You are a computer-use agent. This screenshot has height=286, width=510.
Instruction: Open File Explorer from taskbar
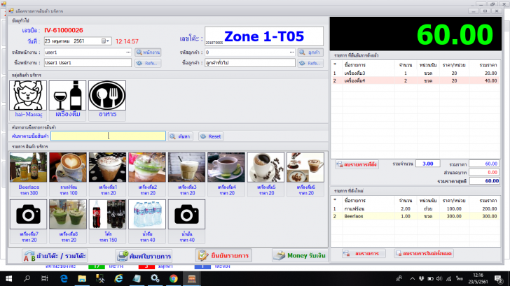[x=82, y=278]
